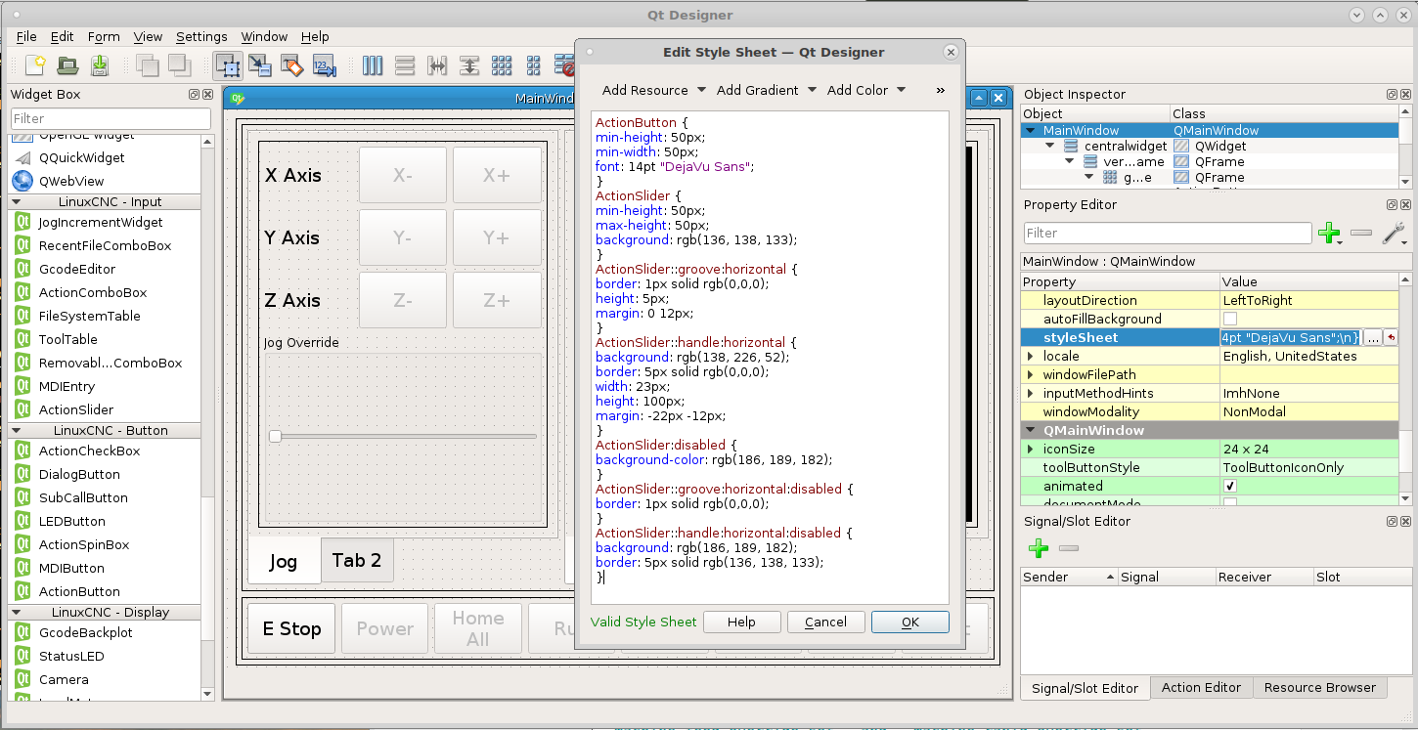
Task: Activate the Edit Signals/Slots mode icon
Action: point(260,65)
